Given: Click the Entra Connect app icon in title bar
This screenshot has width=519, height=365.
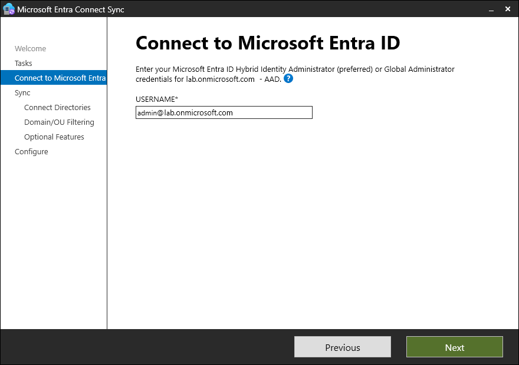Looking at the screenshot, I should click(x=8, y=9).
